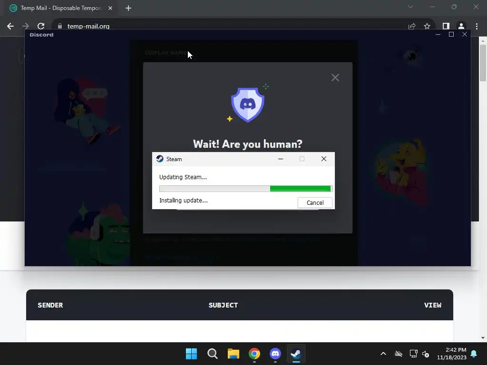Close the Discord window
Viewport: 487px width, 365px height.
(464, 34)
